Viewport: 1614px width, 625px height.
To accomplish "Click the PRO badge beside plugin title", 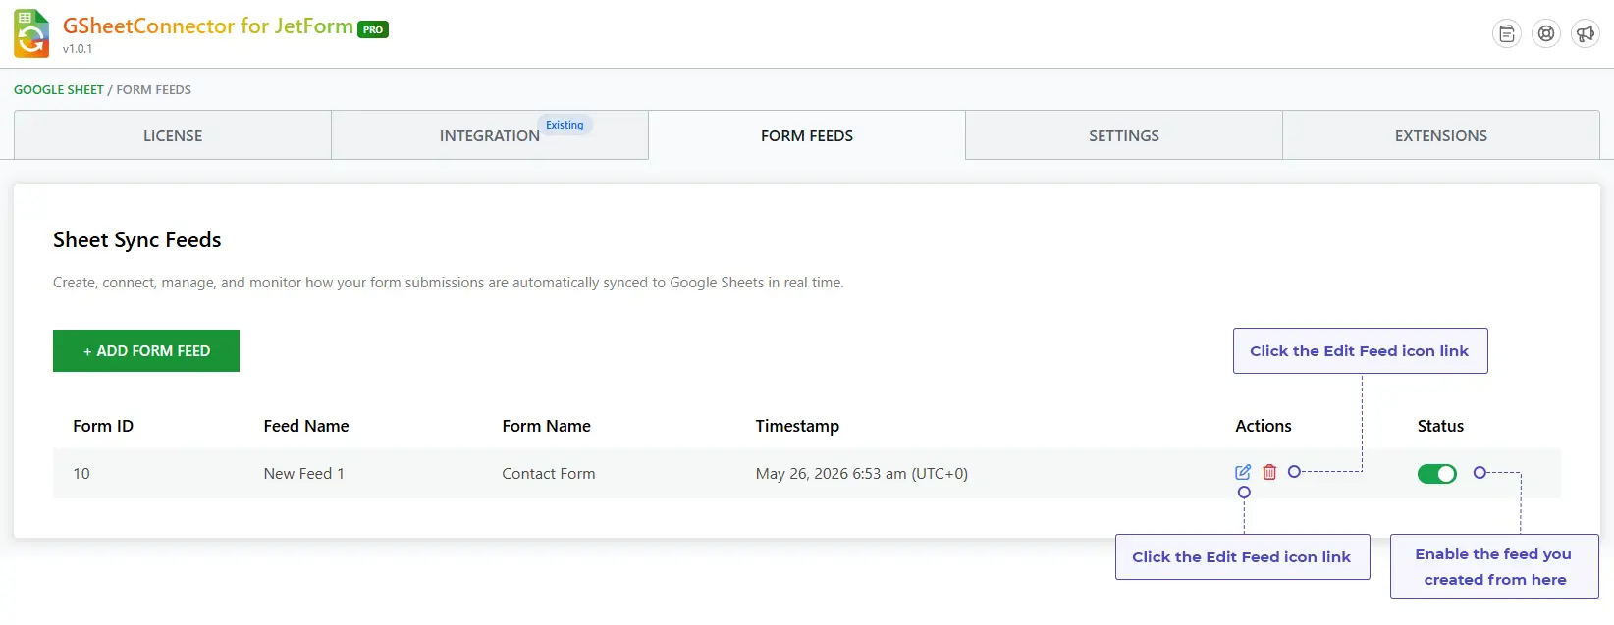I will click(x=373, y=29).
